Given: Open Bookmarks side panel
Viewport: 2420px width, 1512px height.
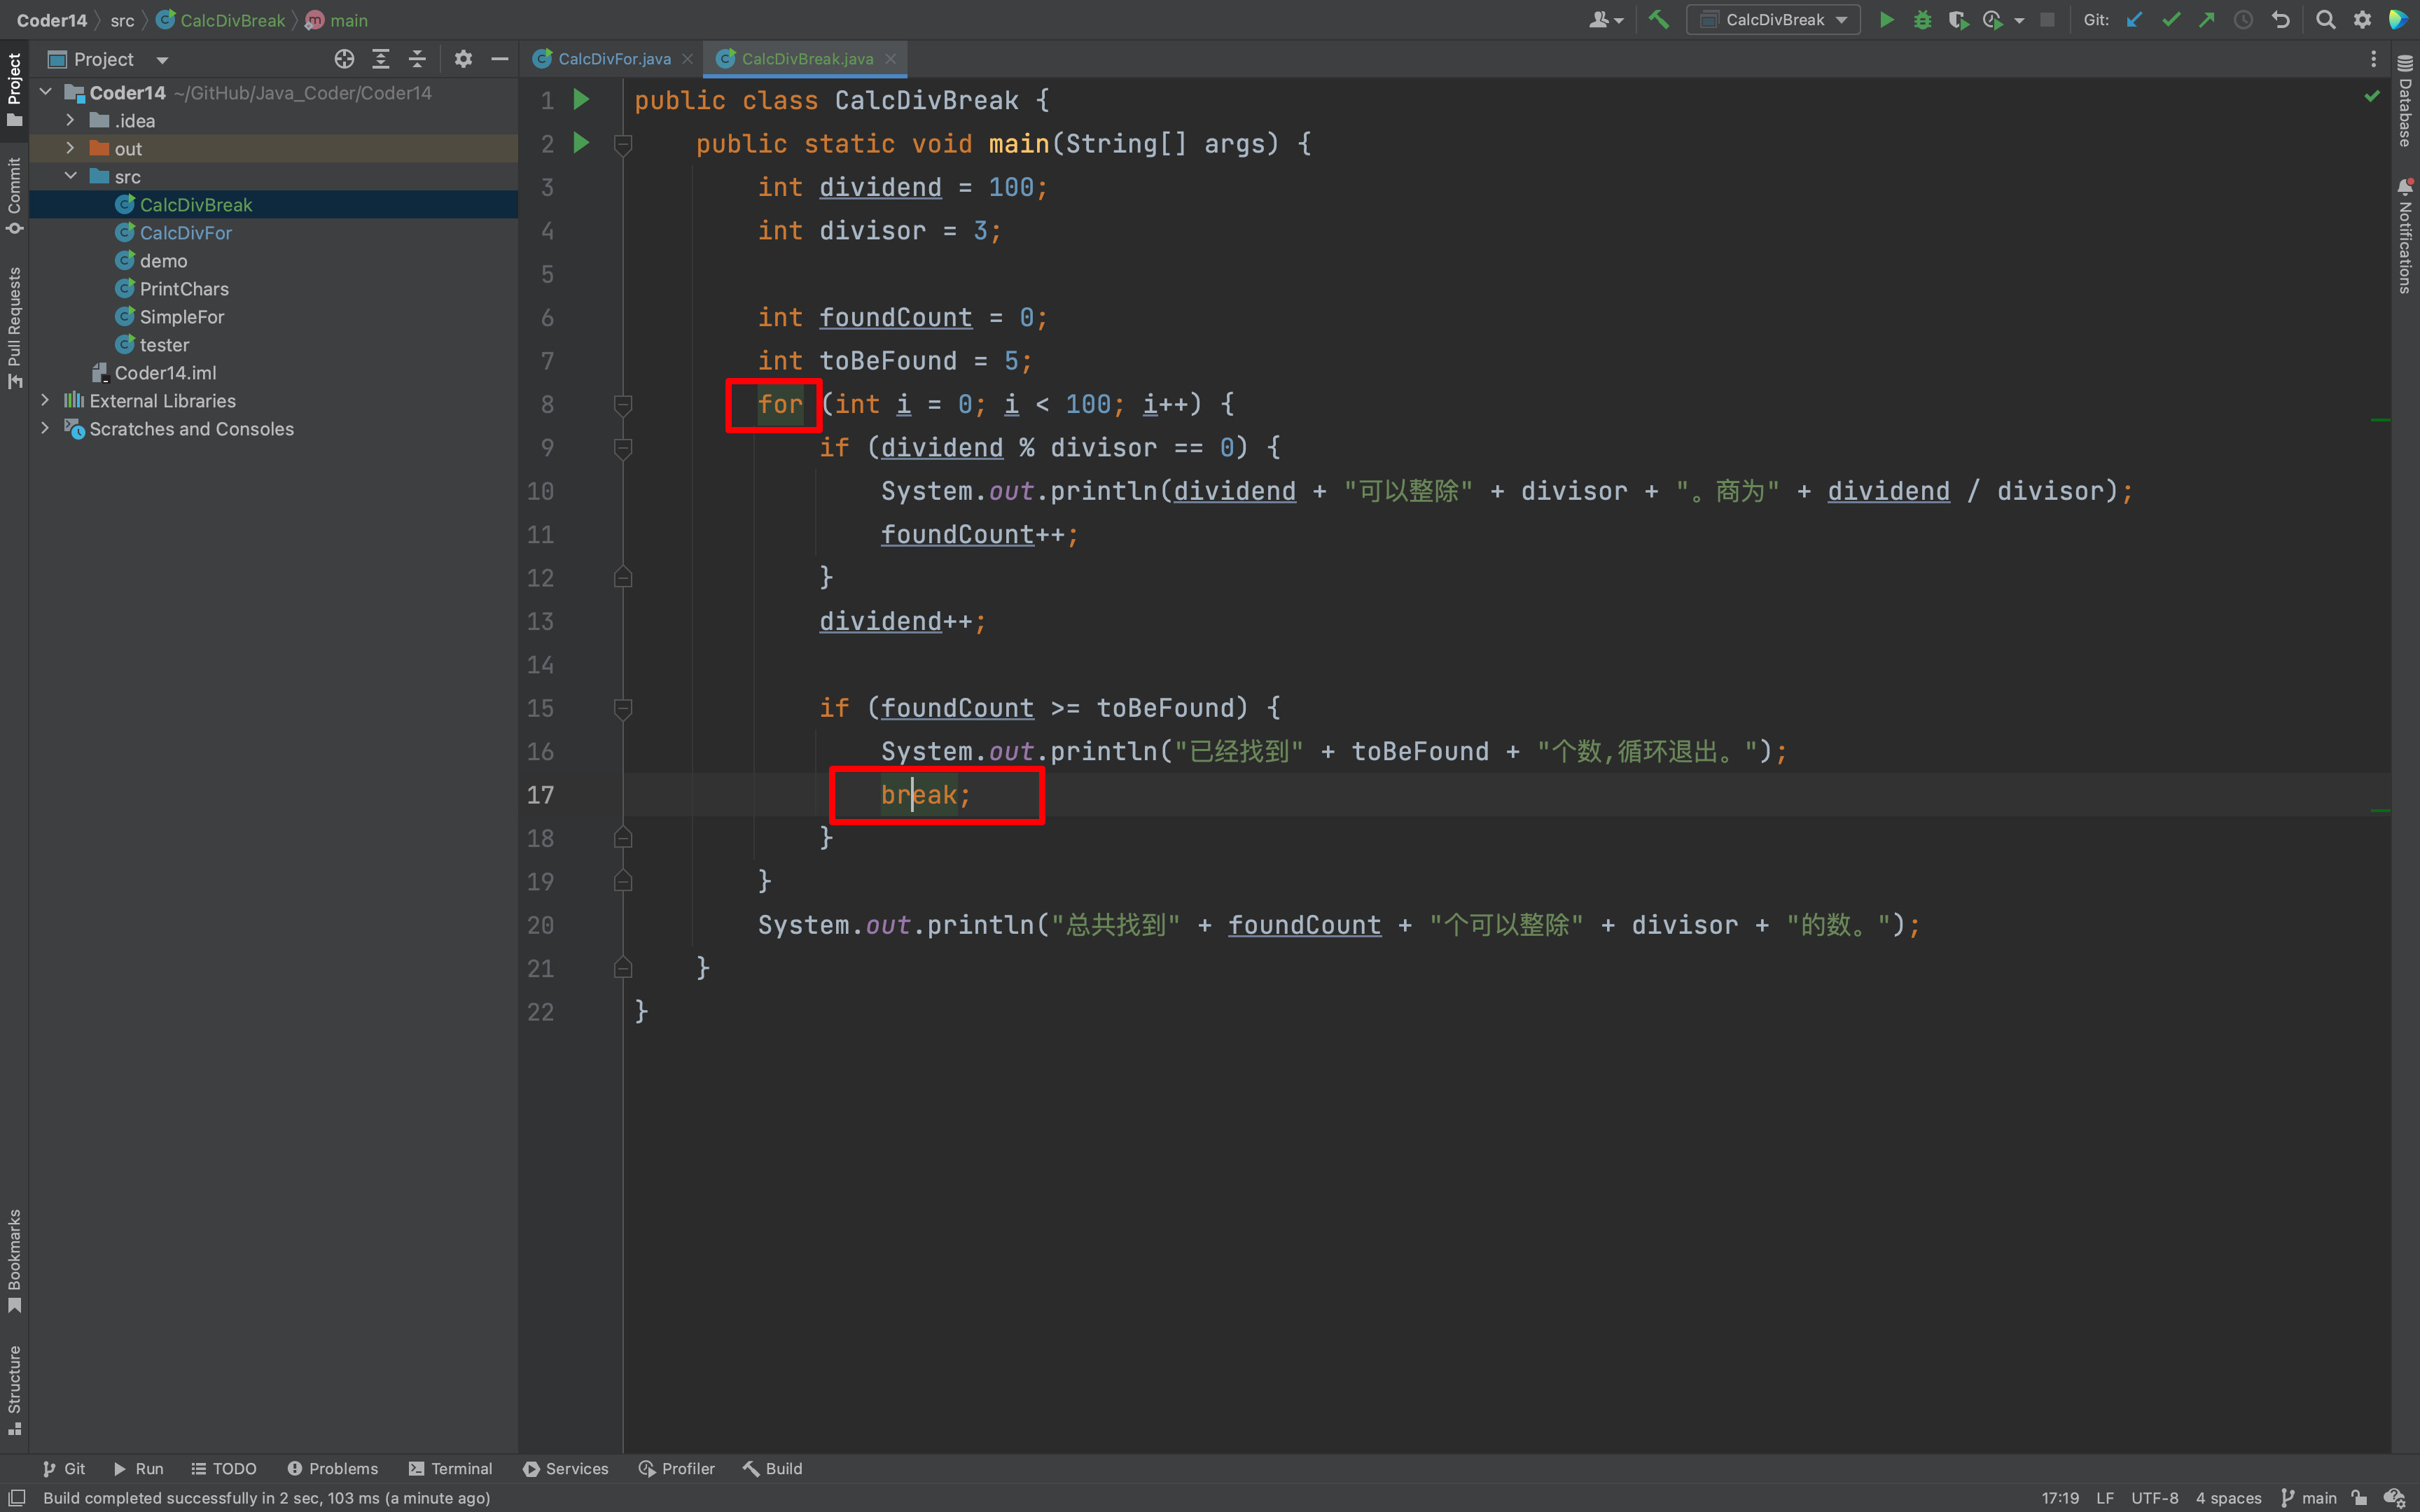Looking at the screenshot, I should tap(14, 1261).
